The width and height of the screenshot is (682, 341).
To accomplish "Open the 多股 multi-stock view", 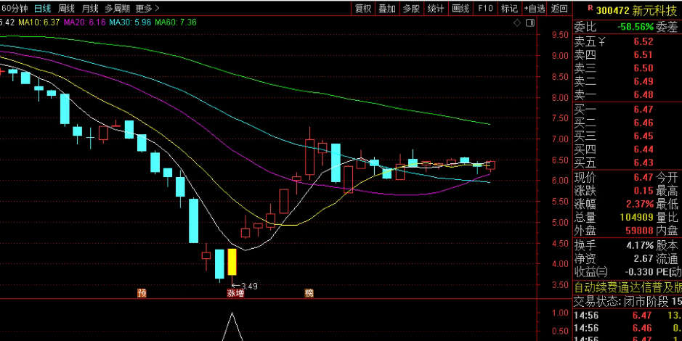I will [x=412, y=8].
